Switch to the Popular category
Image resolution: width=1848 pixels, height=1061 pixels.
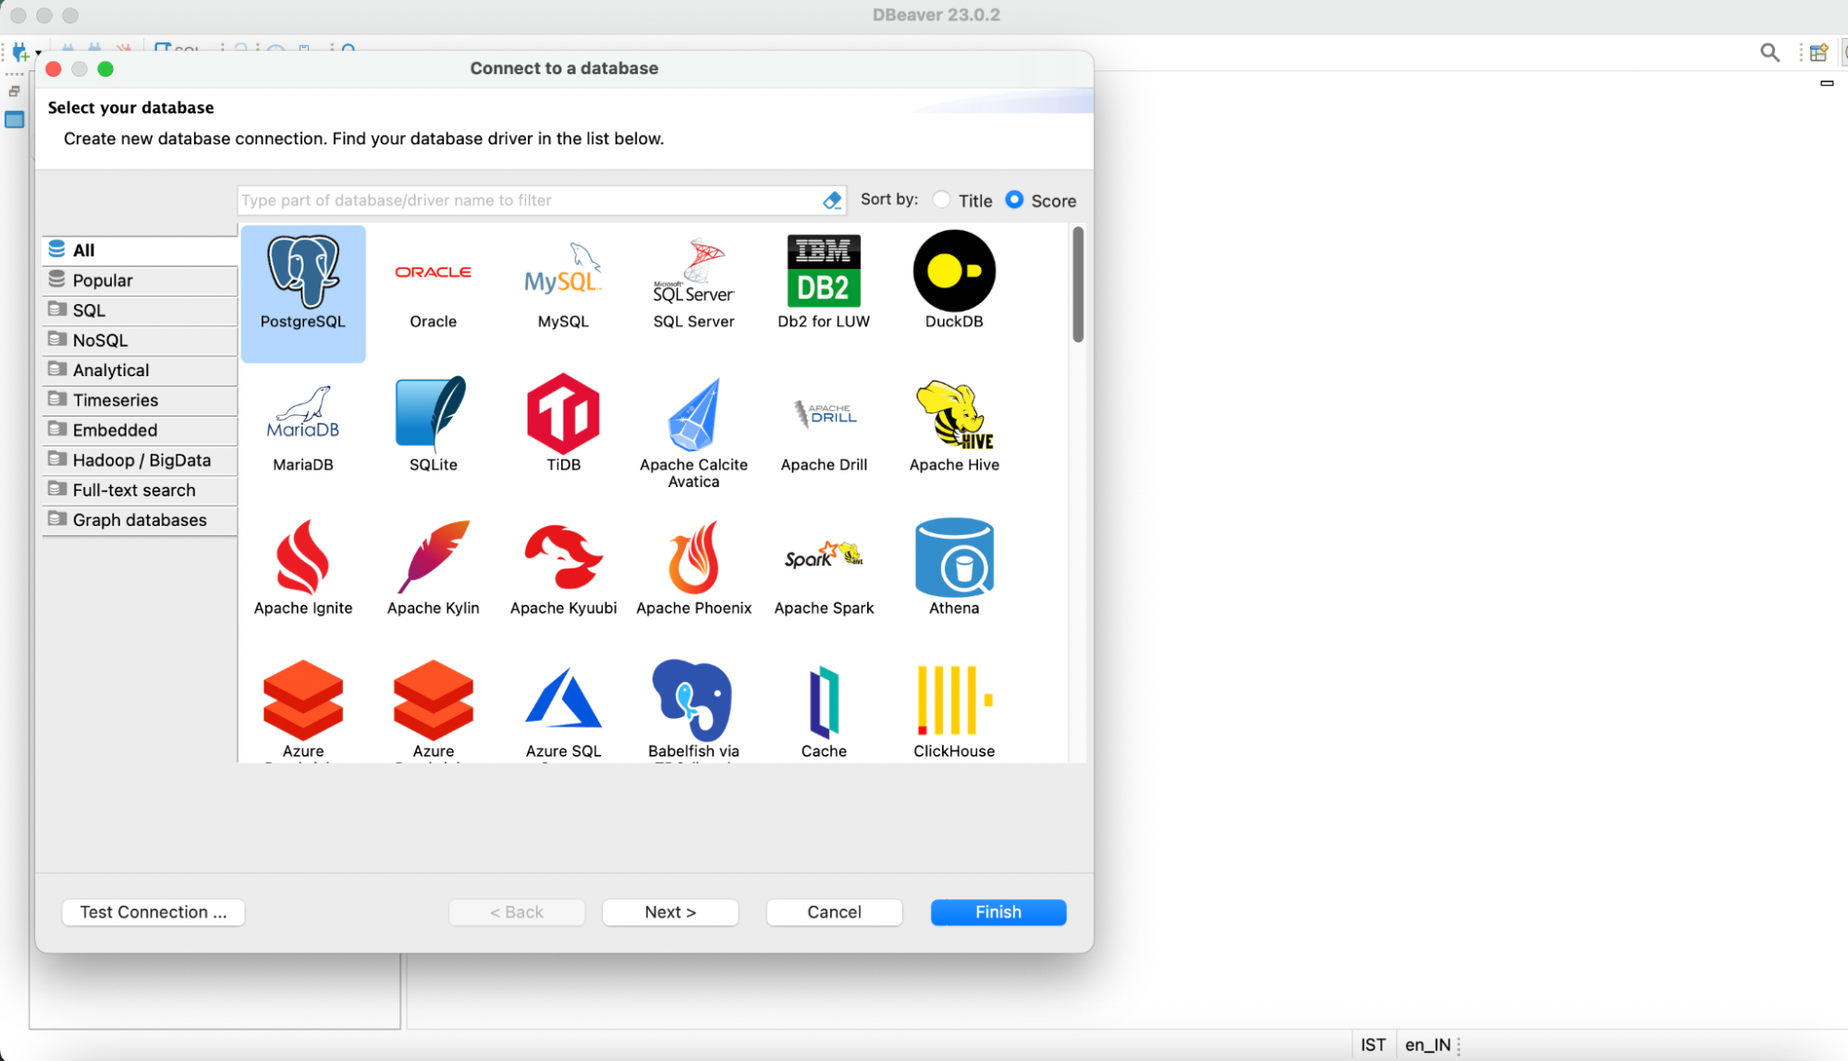[140, 280]
